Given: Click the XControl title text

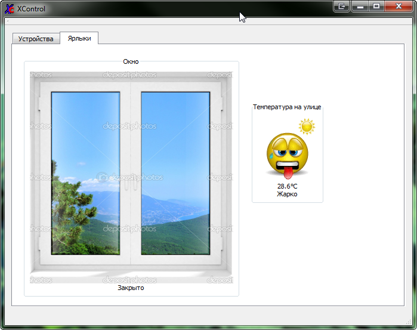Looking at the screenshot, I should (32, 9).
